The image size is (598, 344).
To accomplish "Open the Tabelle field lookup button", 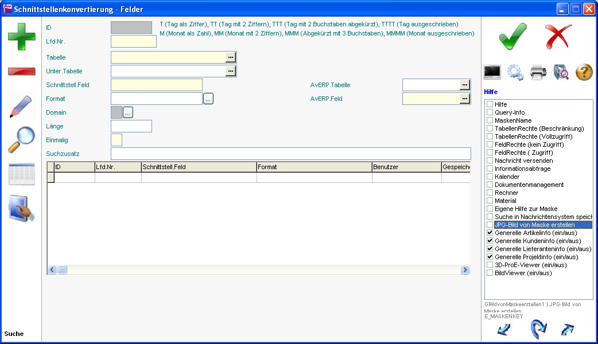I will tap(231, 57).
